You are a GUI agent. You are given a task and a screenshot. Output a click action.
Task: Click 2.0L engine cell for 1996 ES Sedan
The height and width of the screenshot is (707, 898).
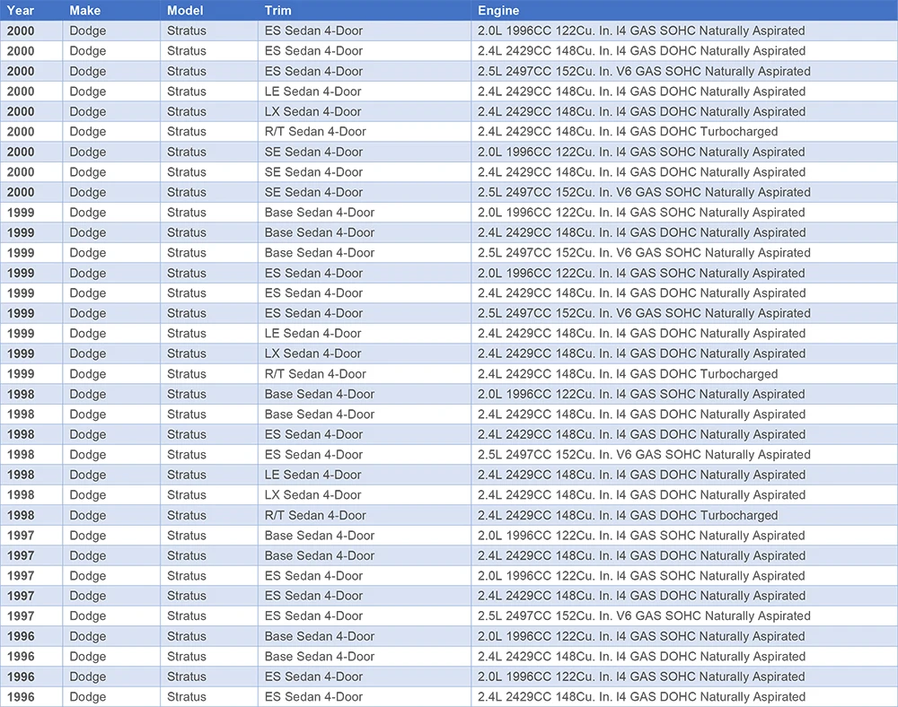coord(684,676)
